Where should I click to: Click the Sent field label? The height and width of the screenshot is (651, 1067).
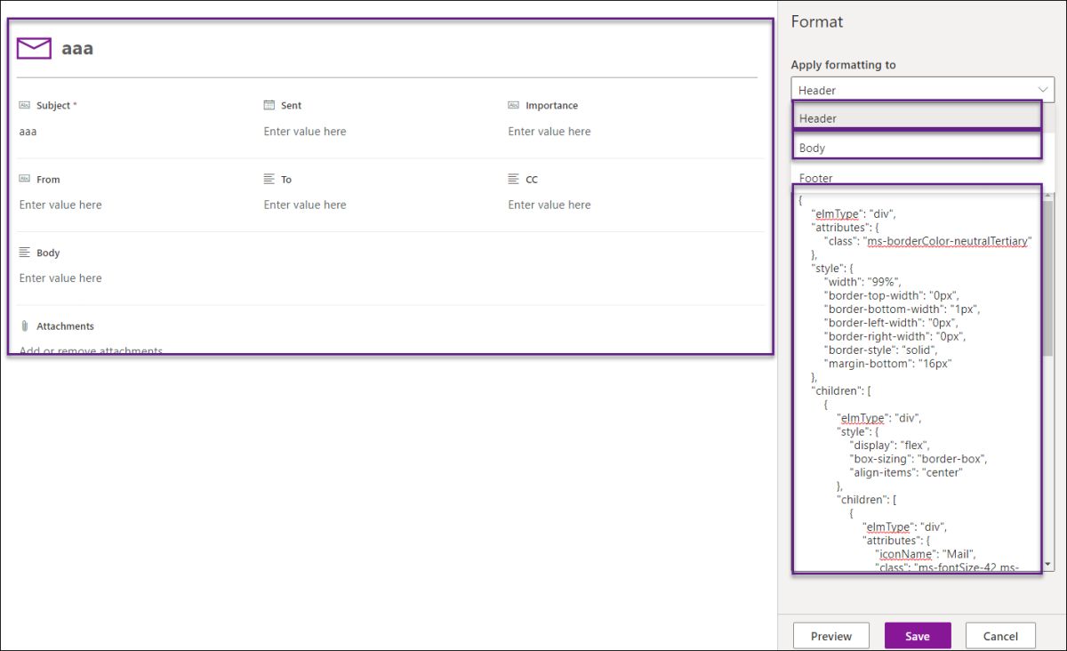291,105
